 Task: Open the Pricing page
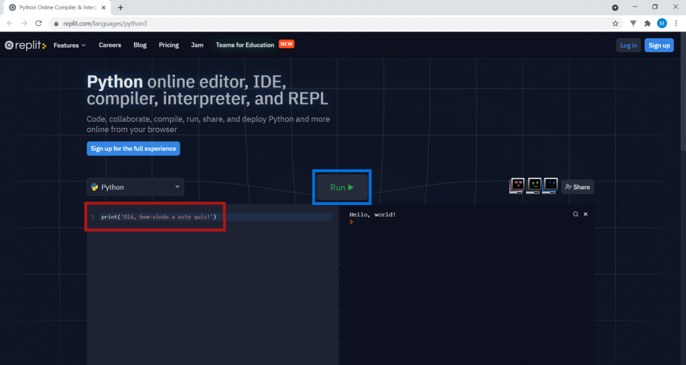pyautogui.click(x=169, y=45)
